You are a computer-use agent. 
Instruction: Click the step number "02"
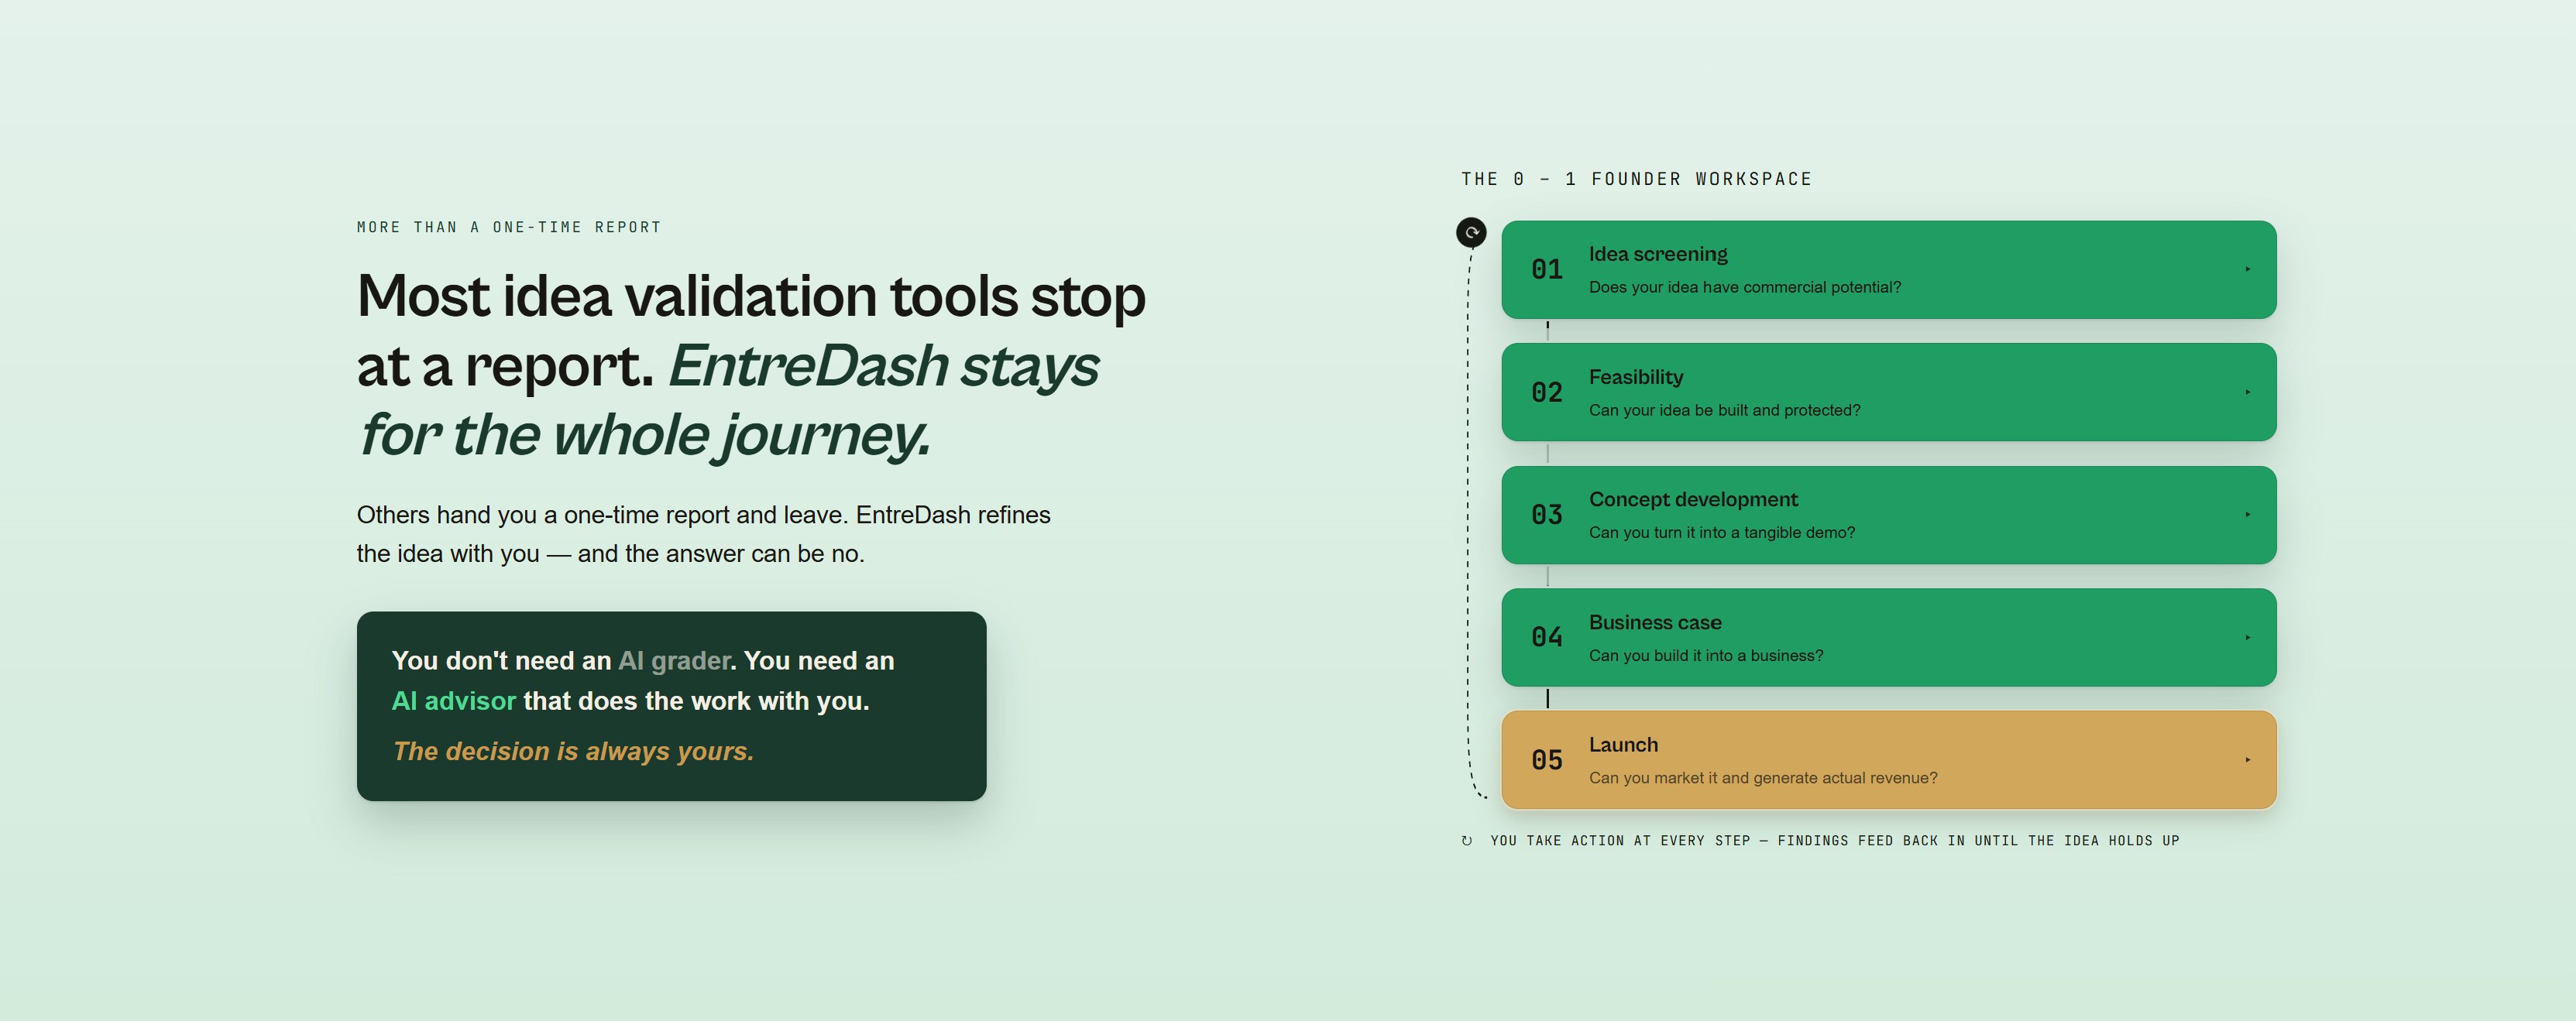[1547, 392]
